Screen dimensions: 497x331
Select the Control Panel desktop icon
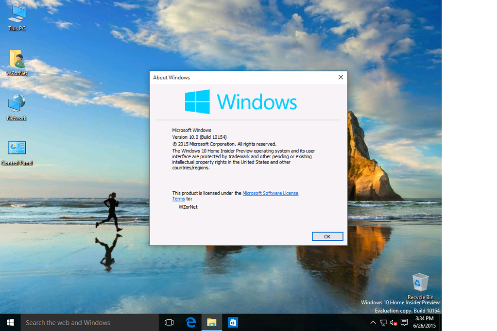click(17, 153)
